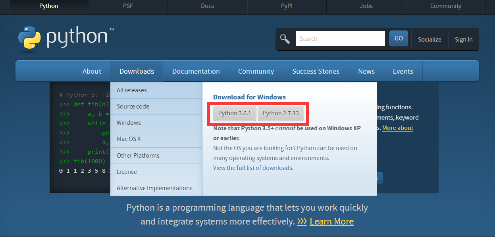The image size is (495, 238).
Task: Click the >>> arrows before Learn More
Action: [302, 221]
